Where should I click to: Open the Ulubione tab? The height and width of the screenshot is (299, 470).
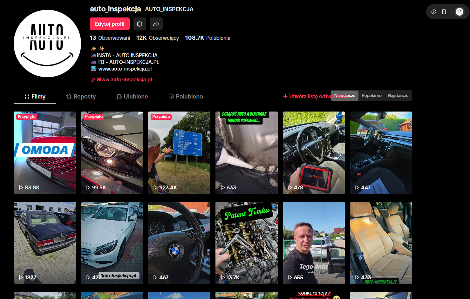point(132,97)
